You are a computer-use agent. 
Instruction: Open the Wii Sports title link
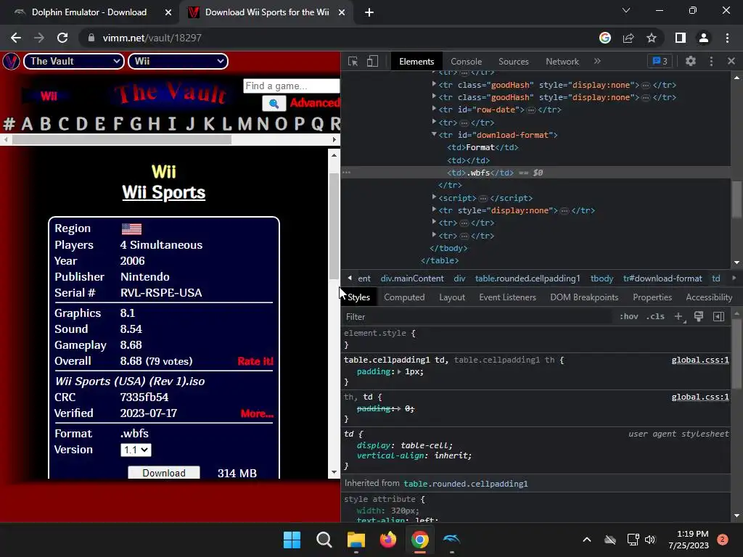click(x=163, y=192)
